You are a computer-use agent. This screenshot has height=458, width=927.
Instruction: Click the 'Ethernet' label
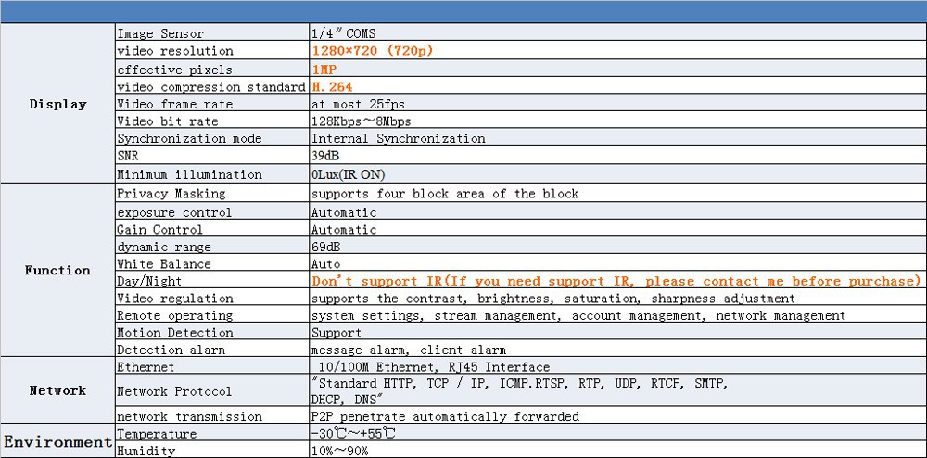[146, 367]
